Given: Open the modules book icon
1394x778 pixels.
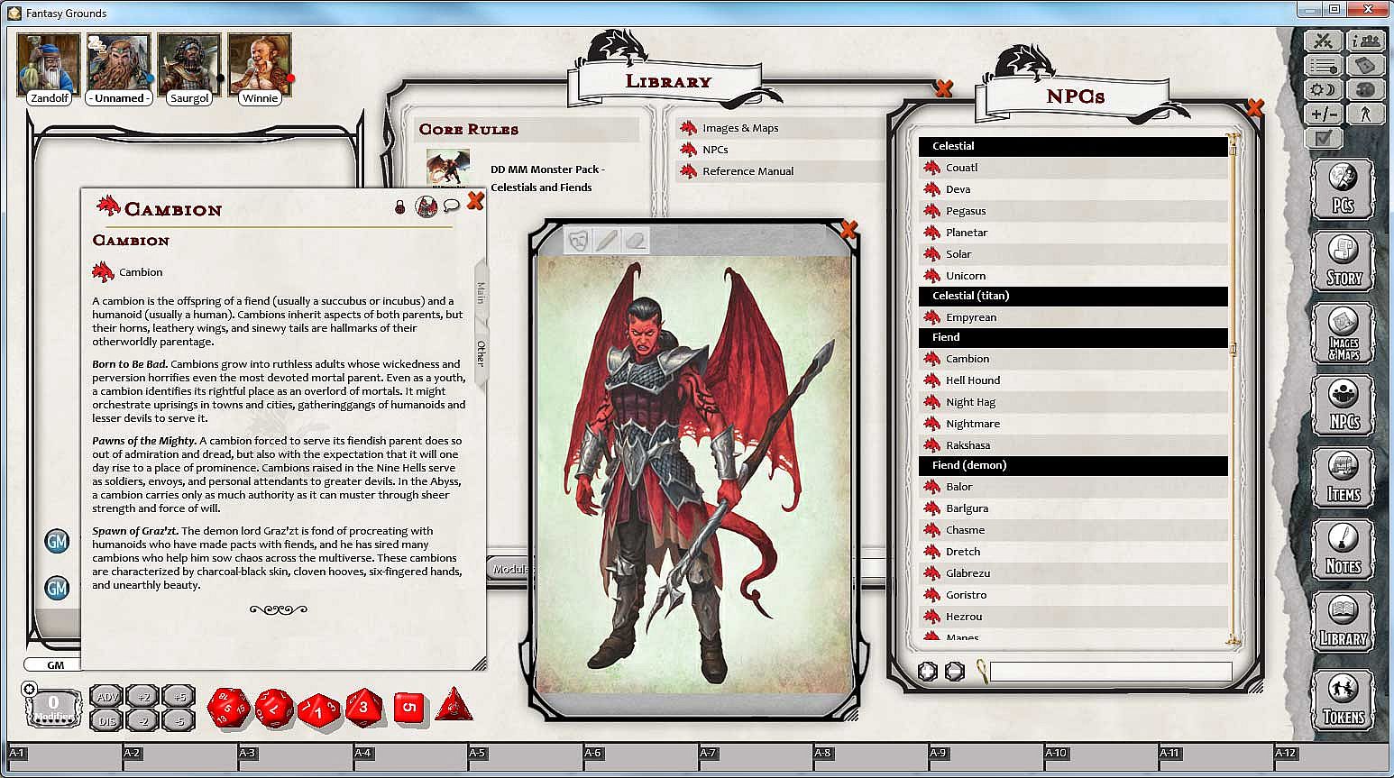Looking at the screenshot, I should tap(1367, 66).
